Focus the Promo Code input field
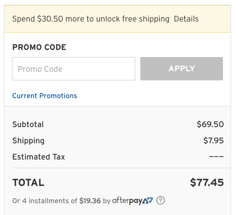The image size is (237, 215). point(73,69)
